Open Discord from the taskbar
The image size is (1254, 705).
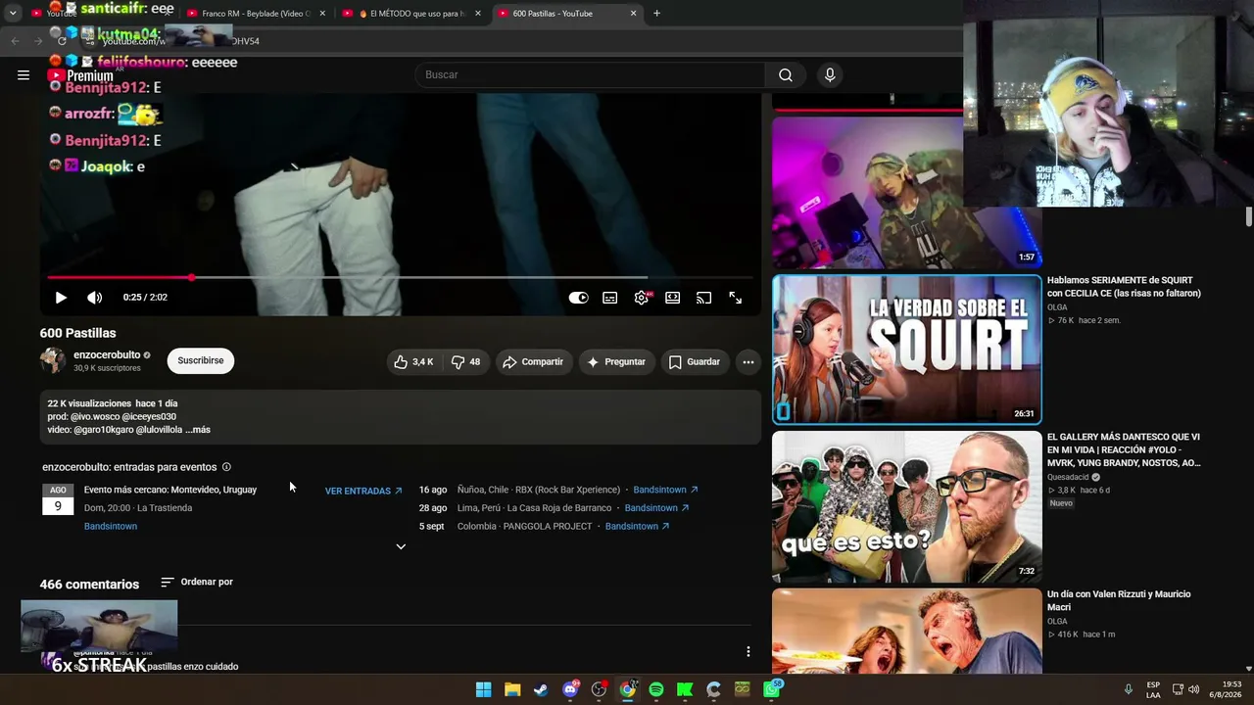pyautogui.click(x=570, y=689)
